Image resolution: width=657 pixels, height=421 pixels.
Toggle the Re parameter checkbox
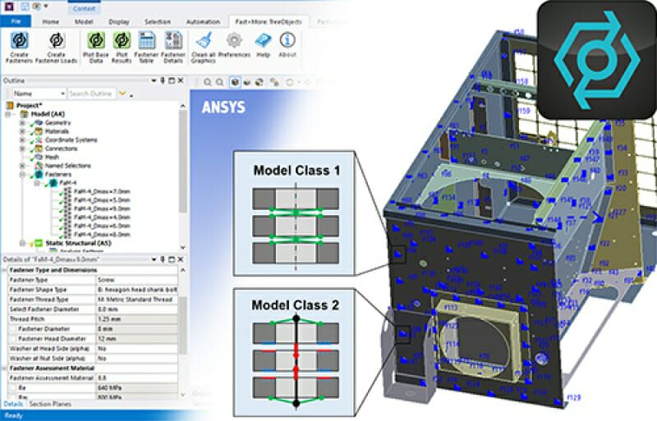pos(12,388)
